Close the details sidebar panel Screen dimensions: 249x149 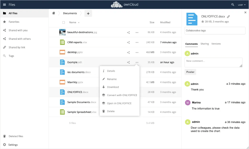(245, 12)
